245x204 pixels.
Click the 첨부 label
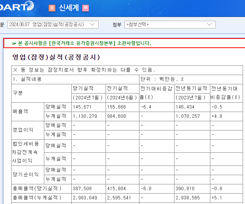pyautogui.click(x=117, y=25)
